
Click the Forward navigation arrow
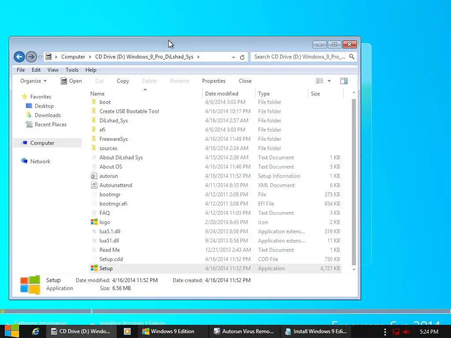coord(31,57)
